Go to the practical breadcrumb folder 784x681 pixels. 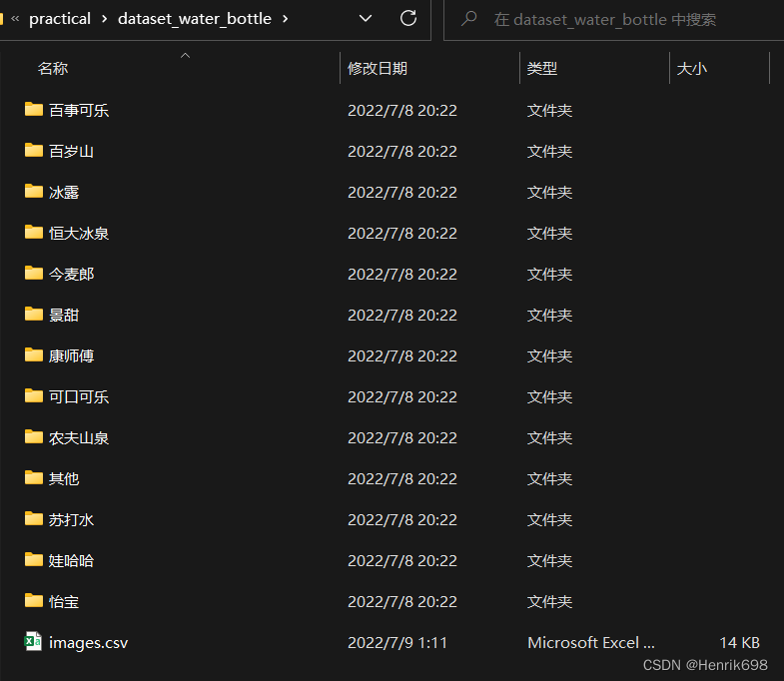point(60,19)
